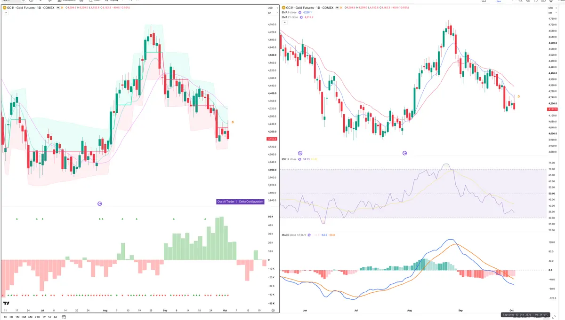Screen dimensions: 565x320
Task: Click the circular icon next to EMA 21 close
Action: pos(302,17)
